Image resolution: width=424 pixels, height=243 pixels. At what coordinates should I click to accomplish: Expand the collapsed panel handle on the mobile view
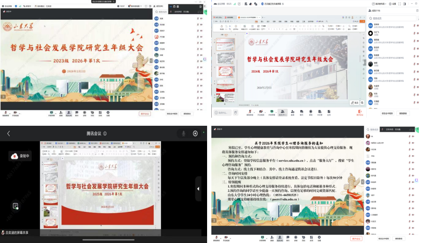click(x=198, y=189)
